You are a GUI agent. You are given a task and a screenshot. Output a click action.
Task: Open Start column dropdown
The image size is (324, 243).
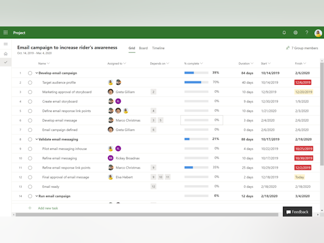tap(269, 63)
